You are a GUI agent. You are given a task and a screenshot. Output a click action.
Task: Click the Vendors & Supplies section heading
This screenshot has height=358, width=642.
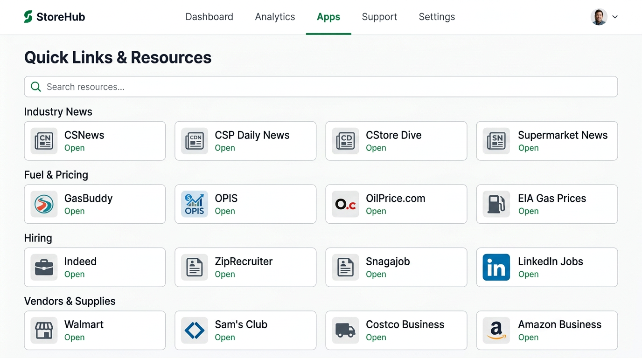[70, 301]
